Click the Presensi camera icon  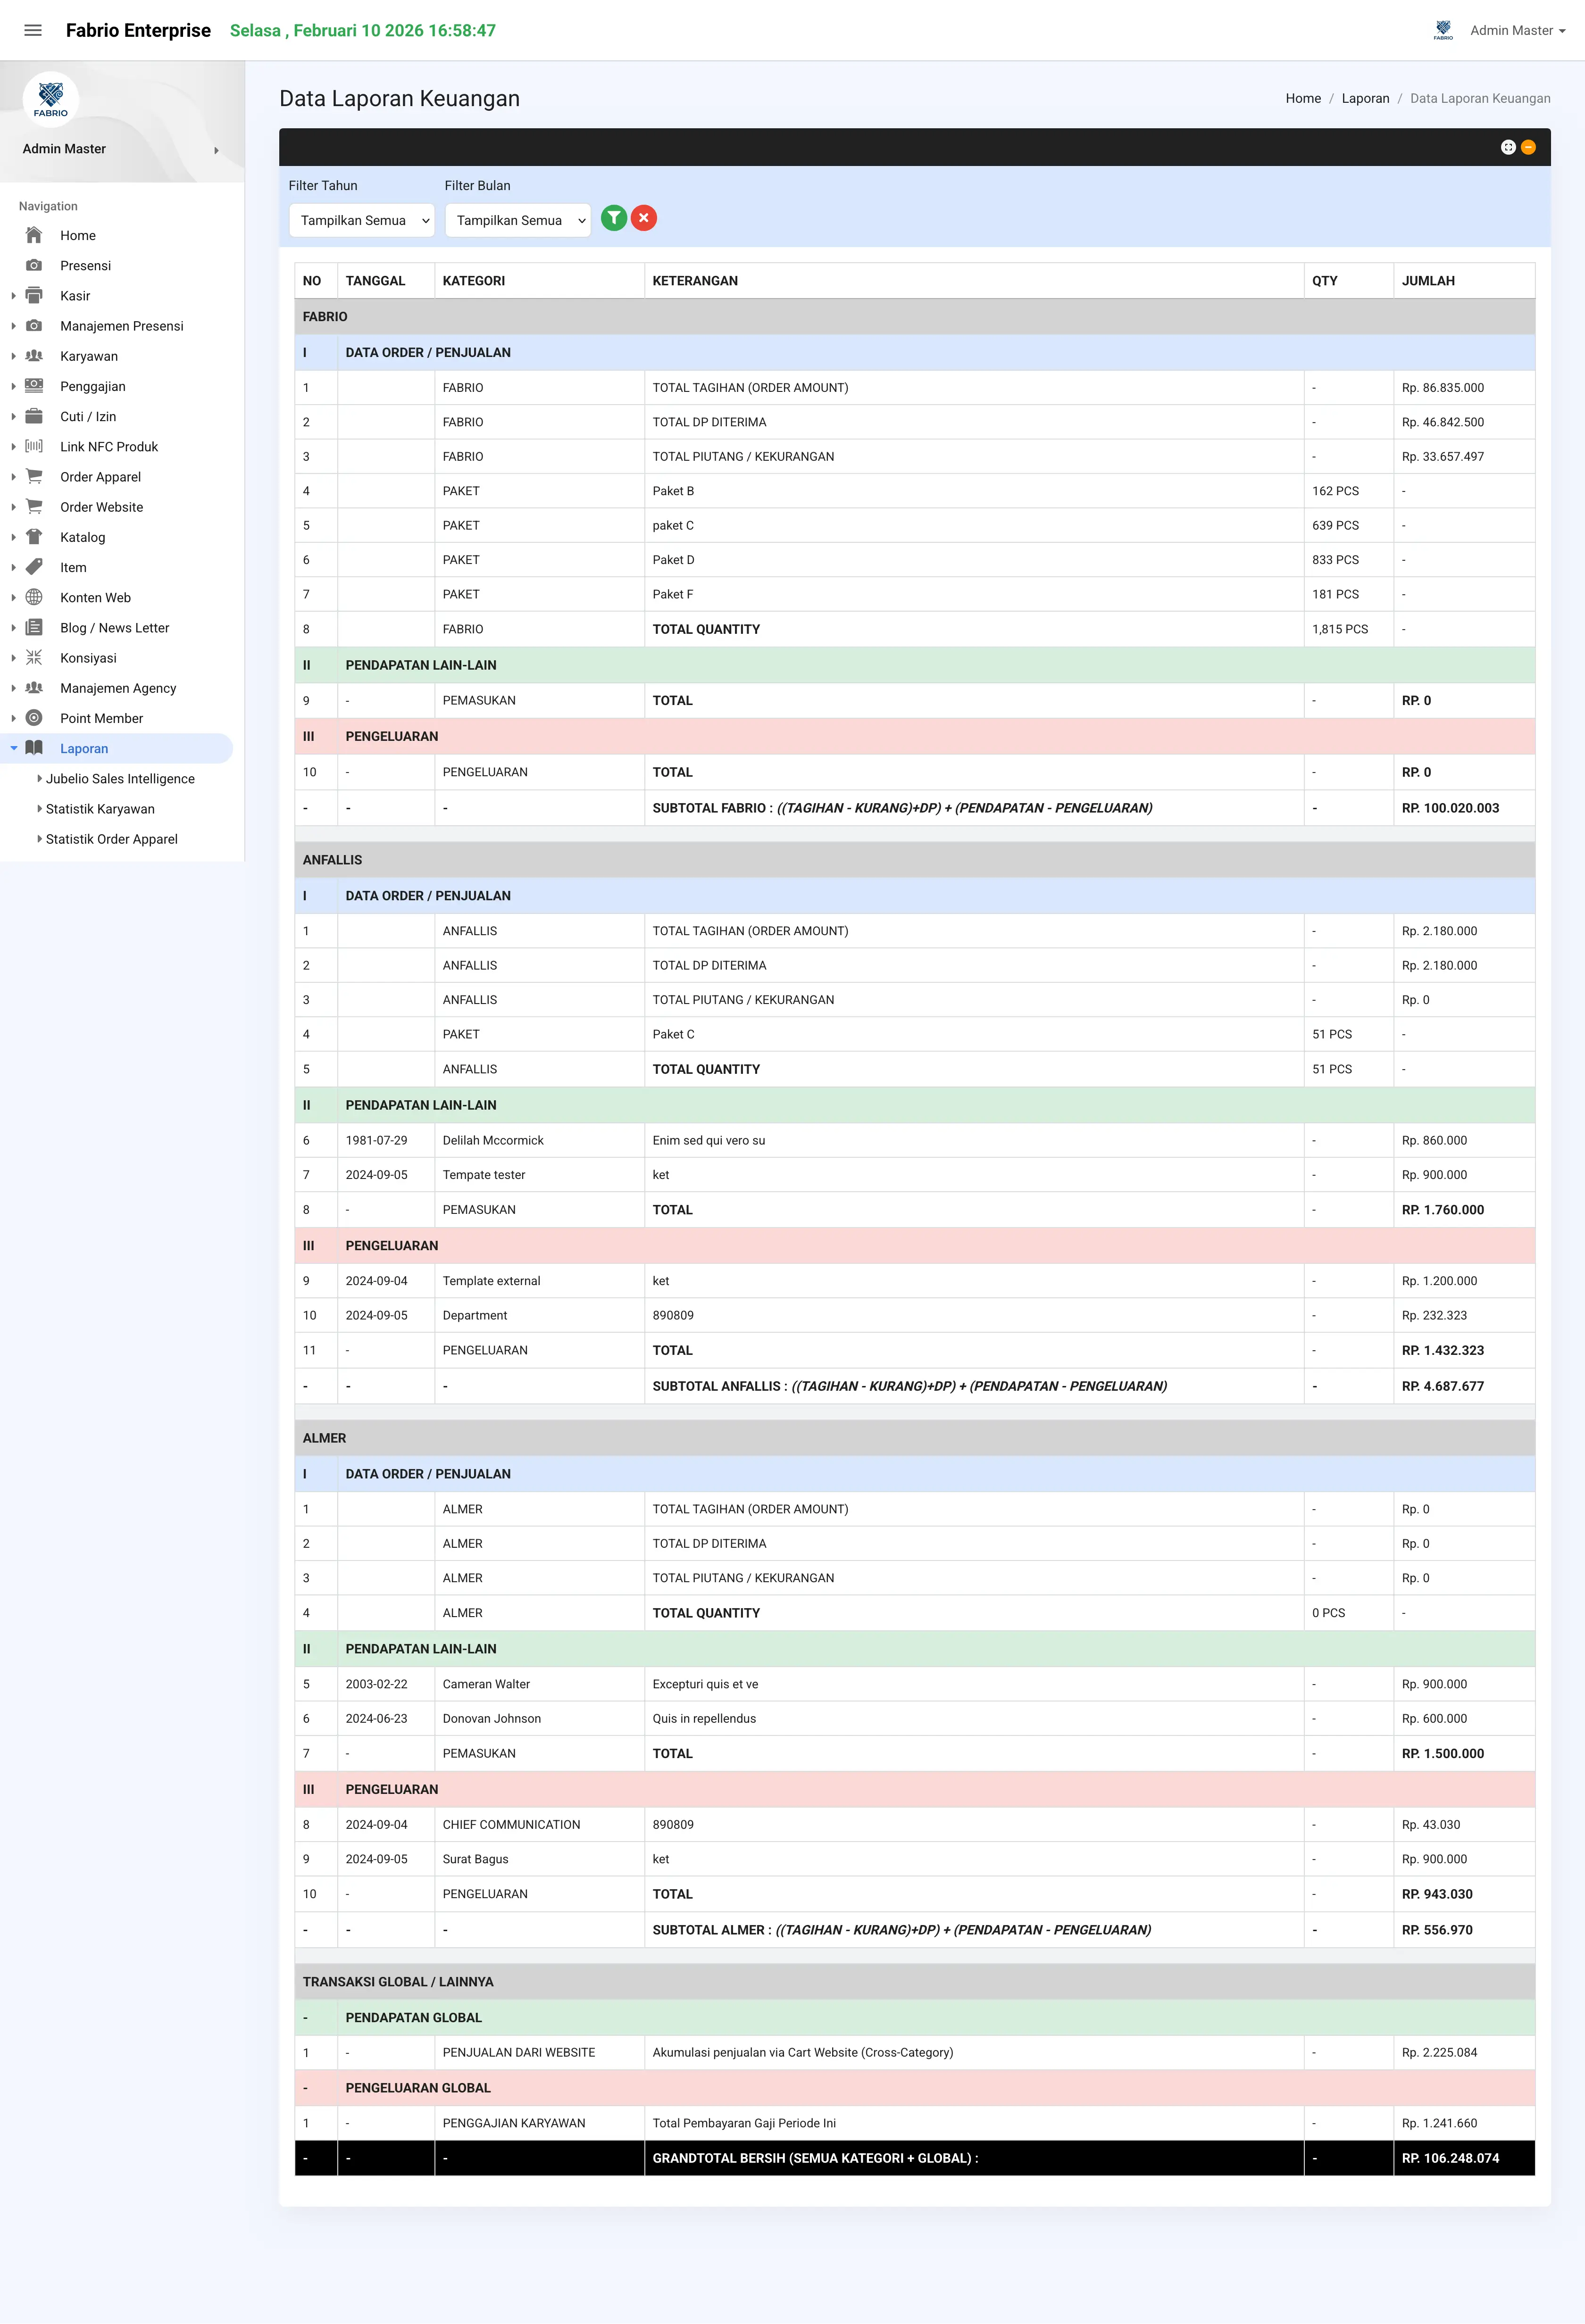click(34, 265)
